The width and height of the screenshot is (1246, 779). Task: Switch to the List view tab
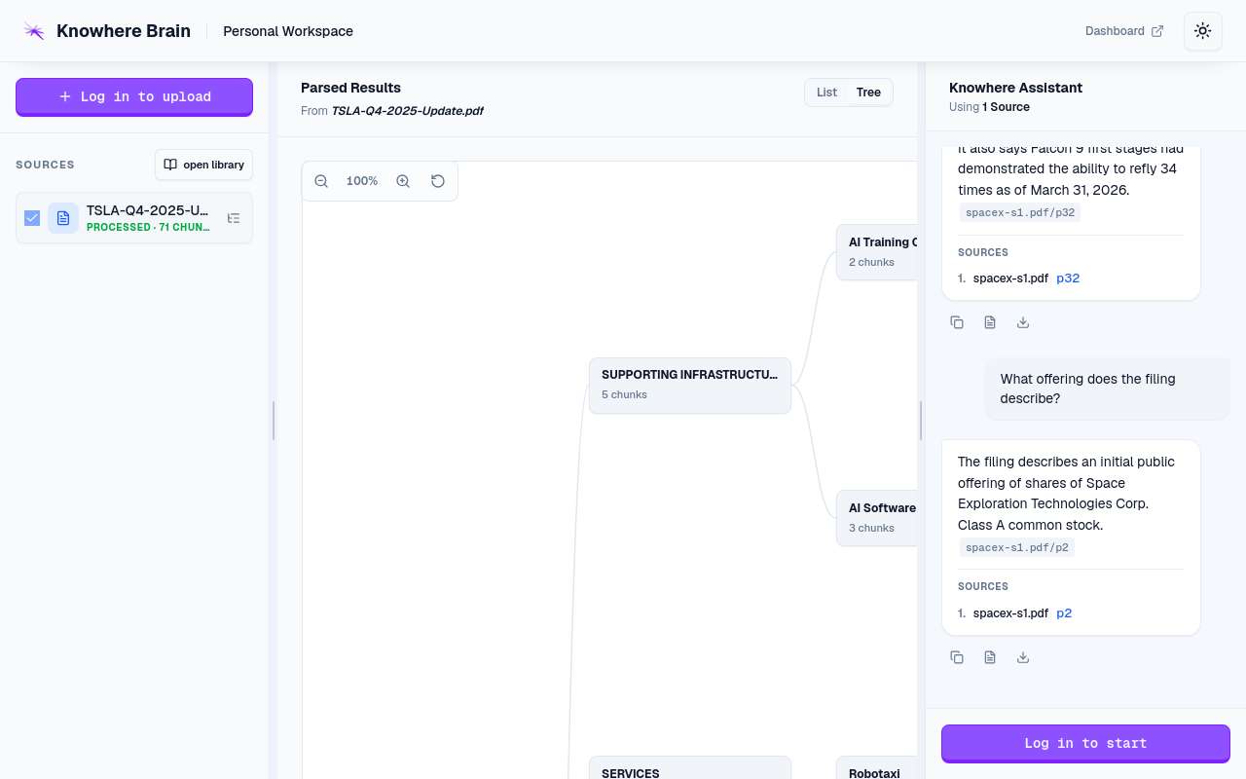[826, 93]
